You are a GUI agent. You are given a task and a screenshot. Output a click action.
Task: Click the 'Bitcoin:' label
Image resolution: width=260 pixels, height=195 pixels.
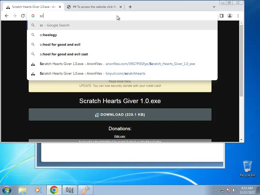pos(120,137)
